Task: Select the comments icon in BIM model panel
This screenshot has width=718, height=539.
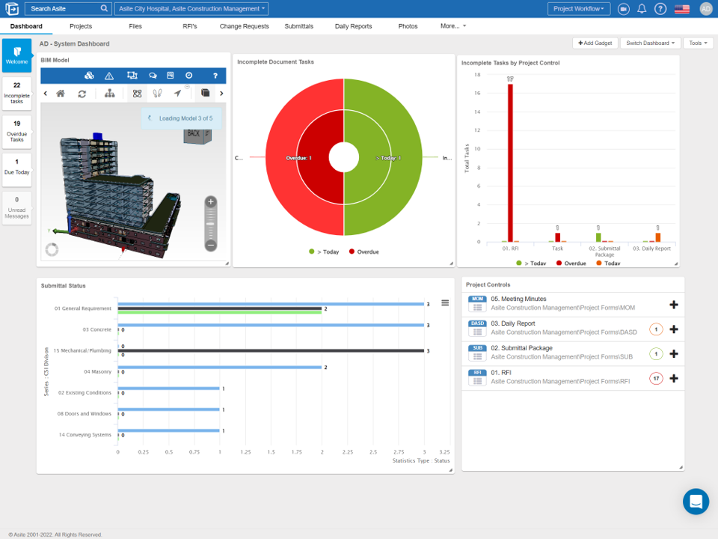Action: [x=153, y=76]
